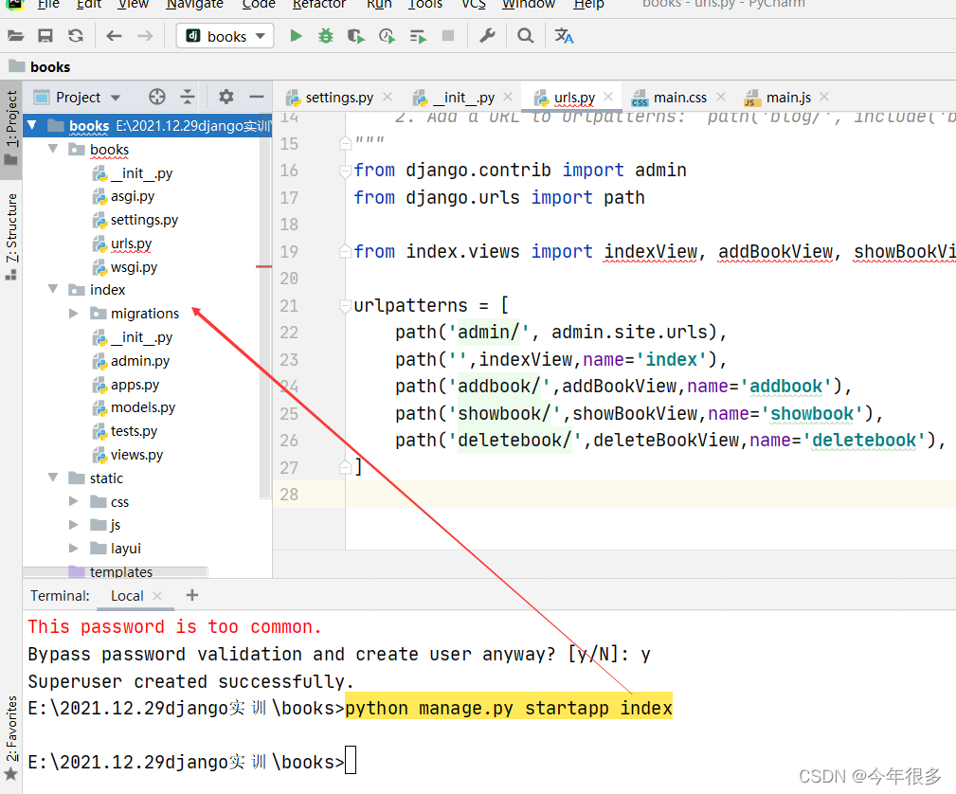Toggle the 1: Project tool window
956x794 pixels.
tap(11, 129)
